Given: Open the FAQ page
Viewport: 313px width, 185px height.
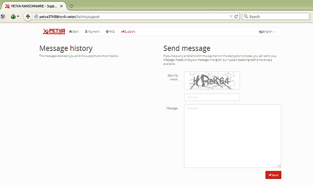Looking at the screenshot, I should [110, 32].
